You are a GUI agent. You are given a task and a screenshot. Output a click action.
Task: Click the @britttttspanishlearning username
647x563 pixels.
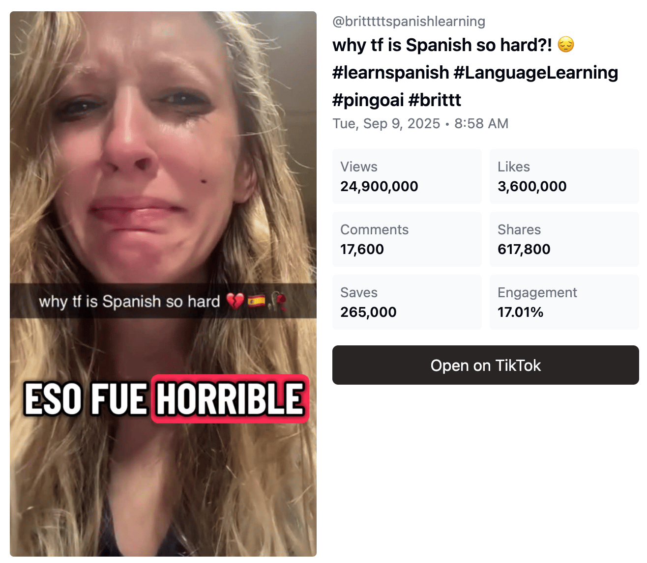(x=409, y=22)
